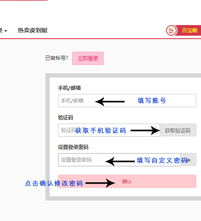Click the pink 确认 submit button
The height and width of the screenshot is (221, 201).
(x=127, y=181)
